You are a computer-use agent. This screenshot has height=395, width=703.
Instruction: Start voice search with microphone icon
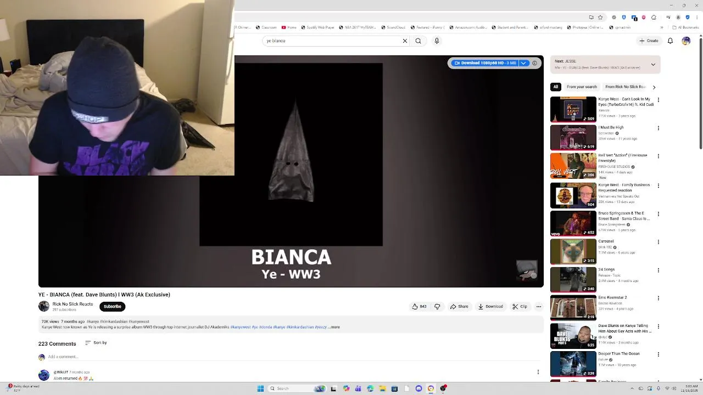[437, 41]
